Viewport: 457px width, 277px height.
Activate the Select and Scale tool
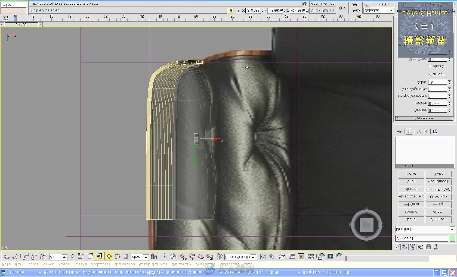click(x=126, y=257)
